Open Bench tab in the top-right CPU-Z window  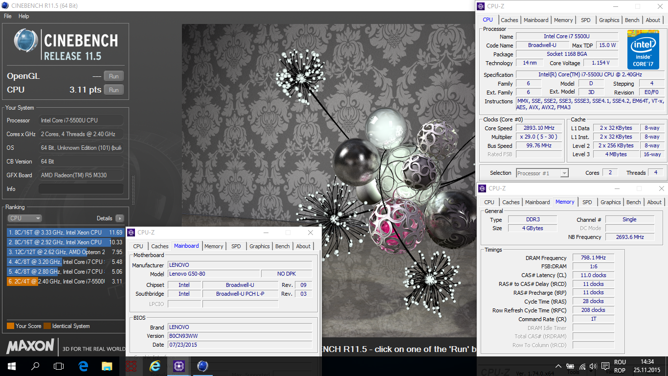[x=632, y=20]
